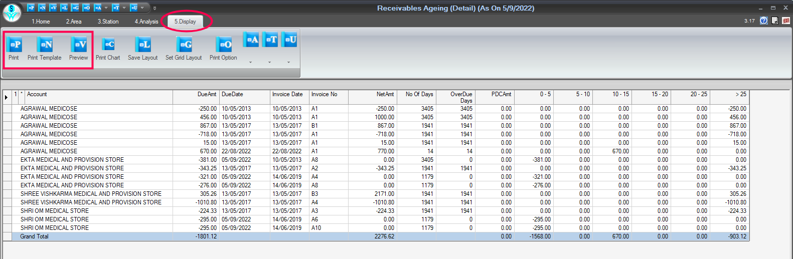The width and height of the screenshot is (793, 259).
Task: Click the A icon in quick access toolbar
Action: point(98,8)
